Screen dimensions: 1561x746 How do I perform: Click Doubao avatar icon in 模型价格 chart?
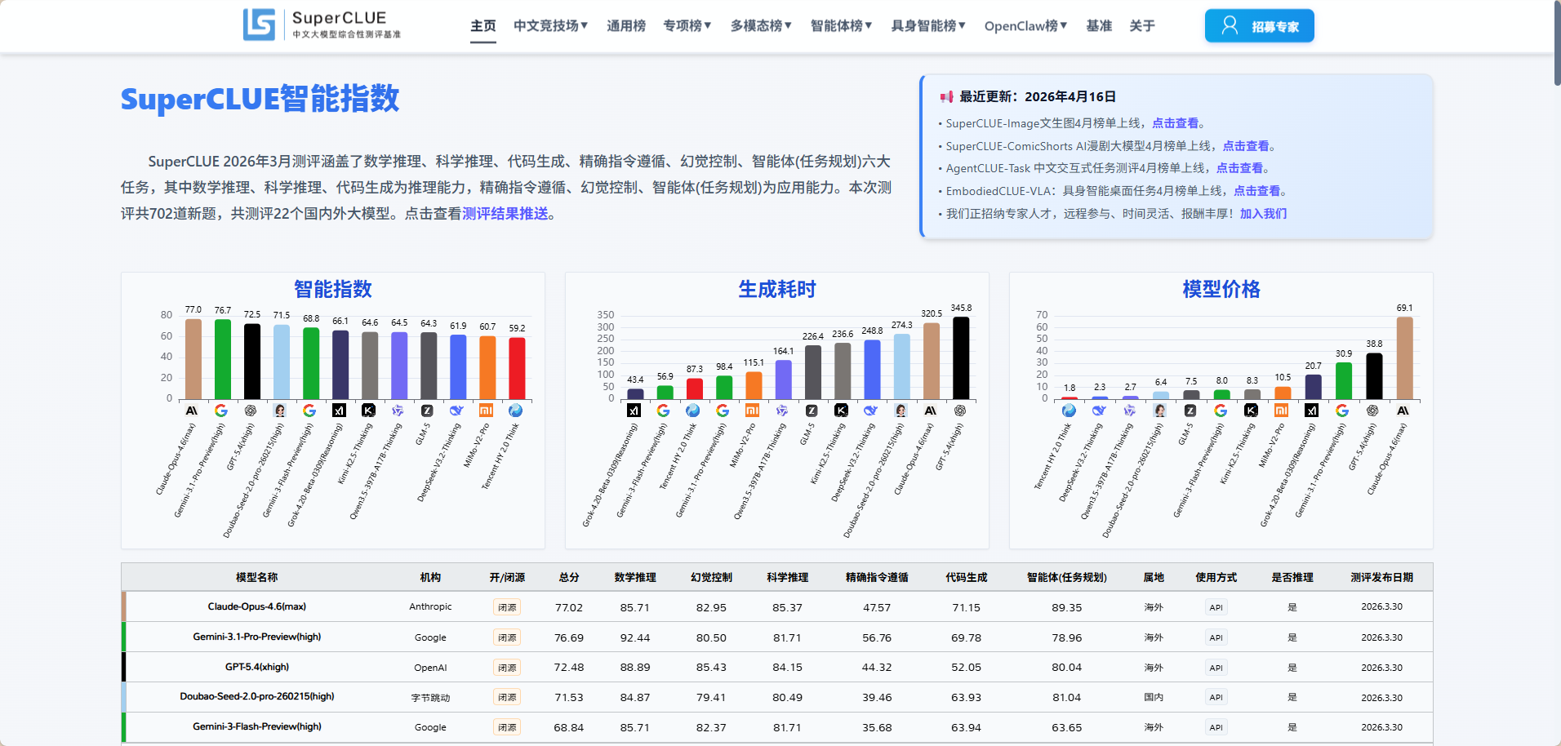coord(1159,411)
